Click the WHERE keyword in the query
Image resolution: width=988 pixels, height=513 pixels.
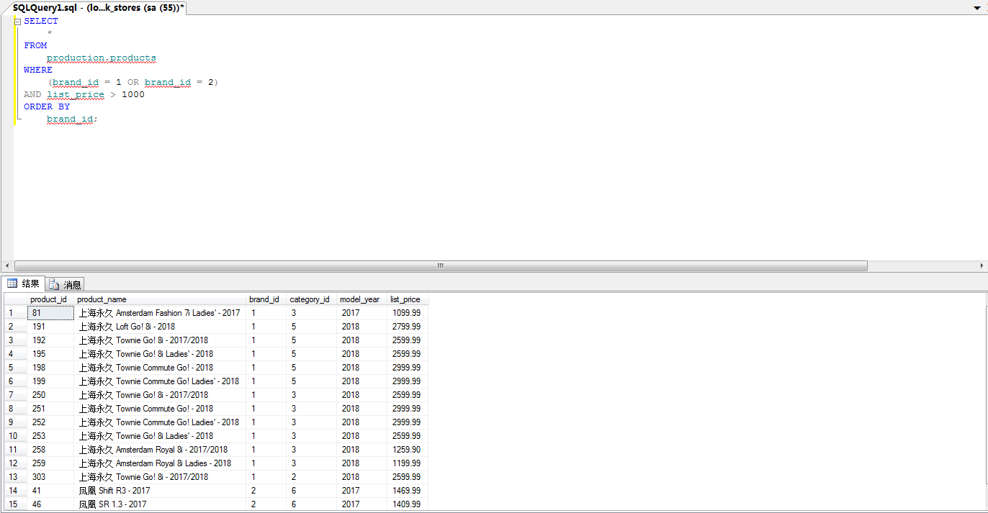click(x=38, y=70)
